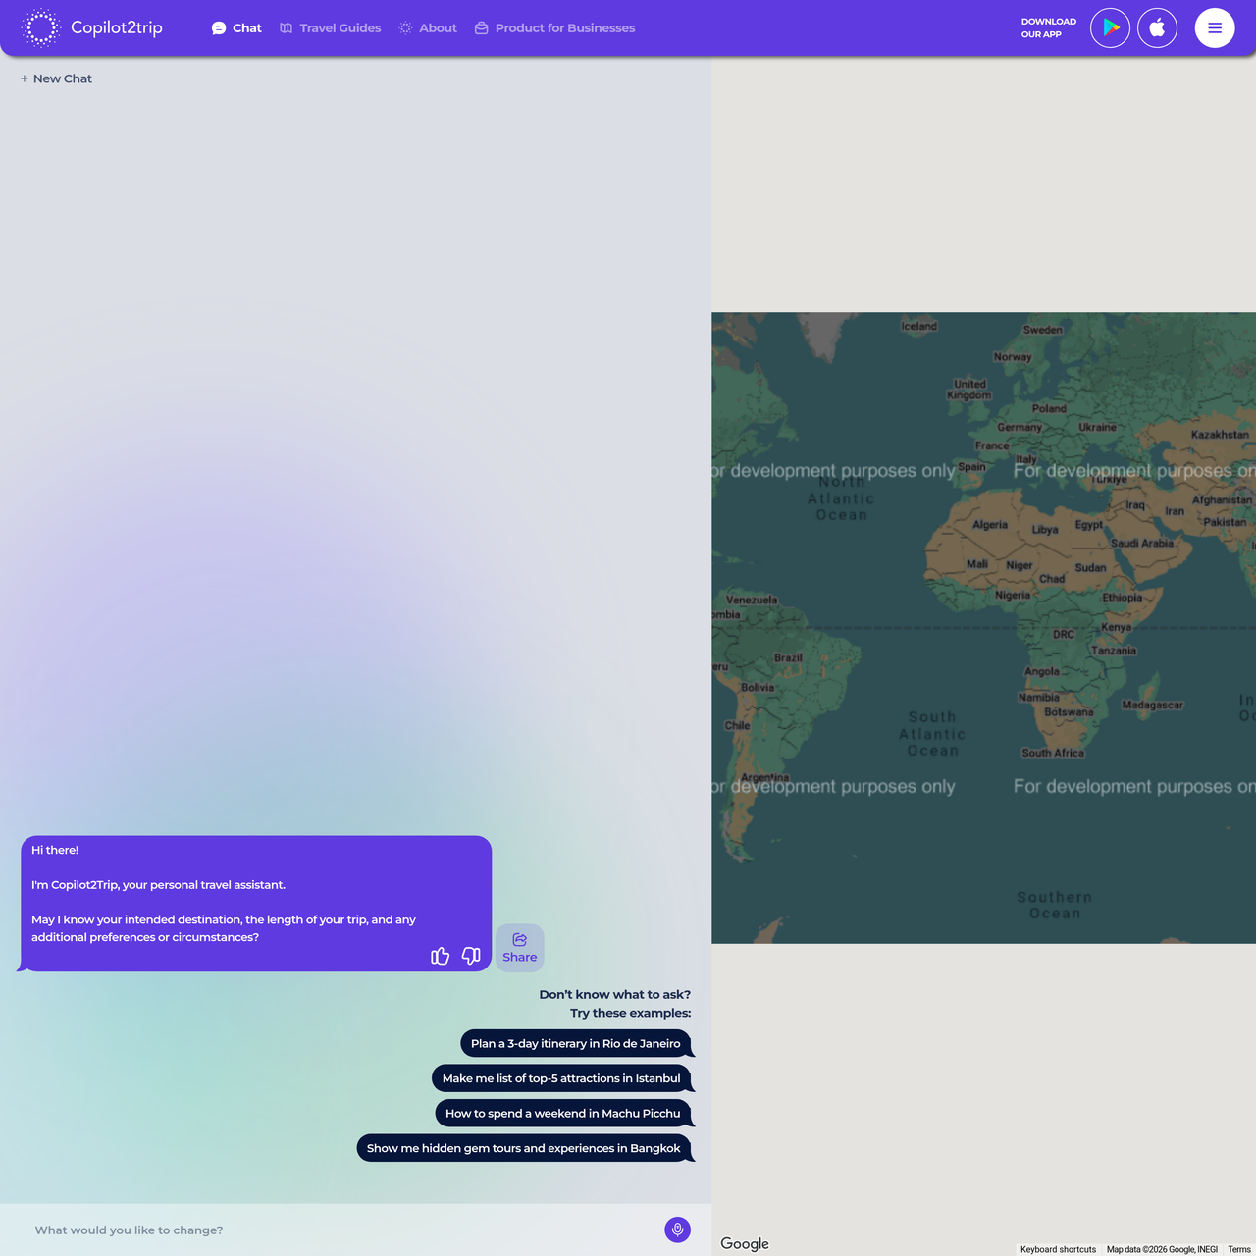Click the South Africa map label
This screenshot has width=1256, height=1256.
pyautogui.click(x=1053, y=753)
